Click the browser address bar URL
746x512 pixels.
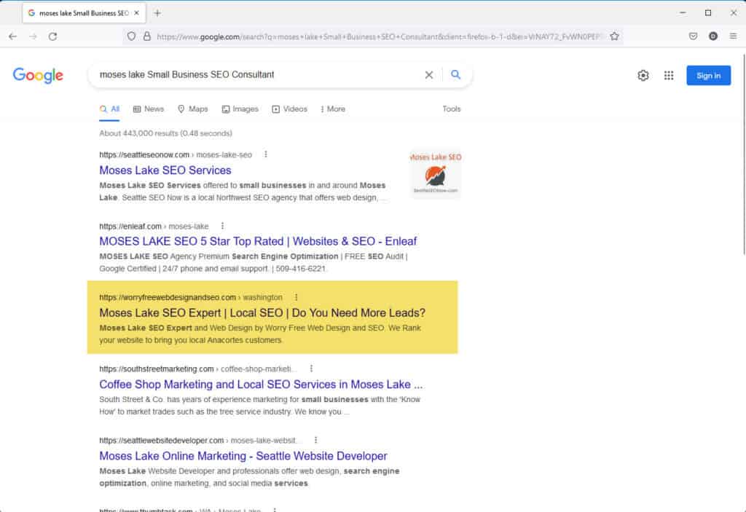pyautogui.click(x=378, y=36)
